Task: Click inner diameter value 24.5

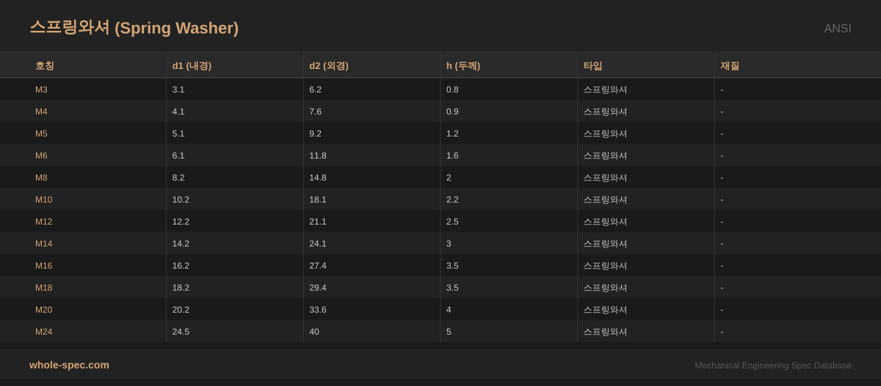Action: pyautogui.click(x=181, y=332)
